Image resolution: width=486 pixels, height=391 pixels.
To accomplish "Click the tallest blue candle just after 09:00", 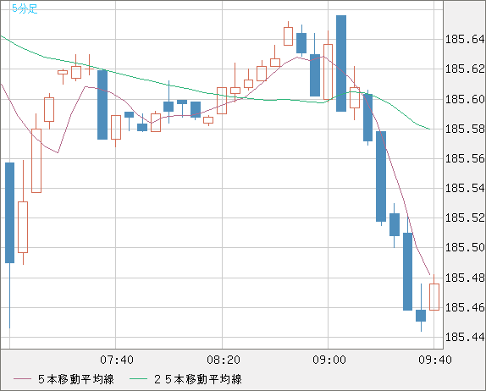I will click(341, 63).
